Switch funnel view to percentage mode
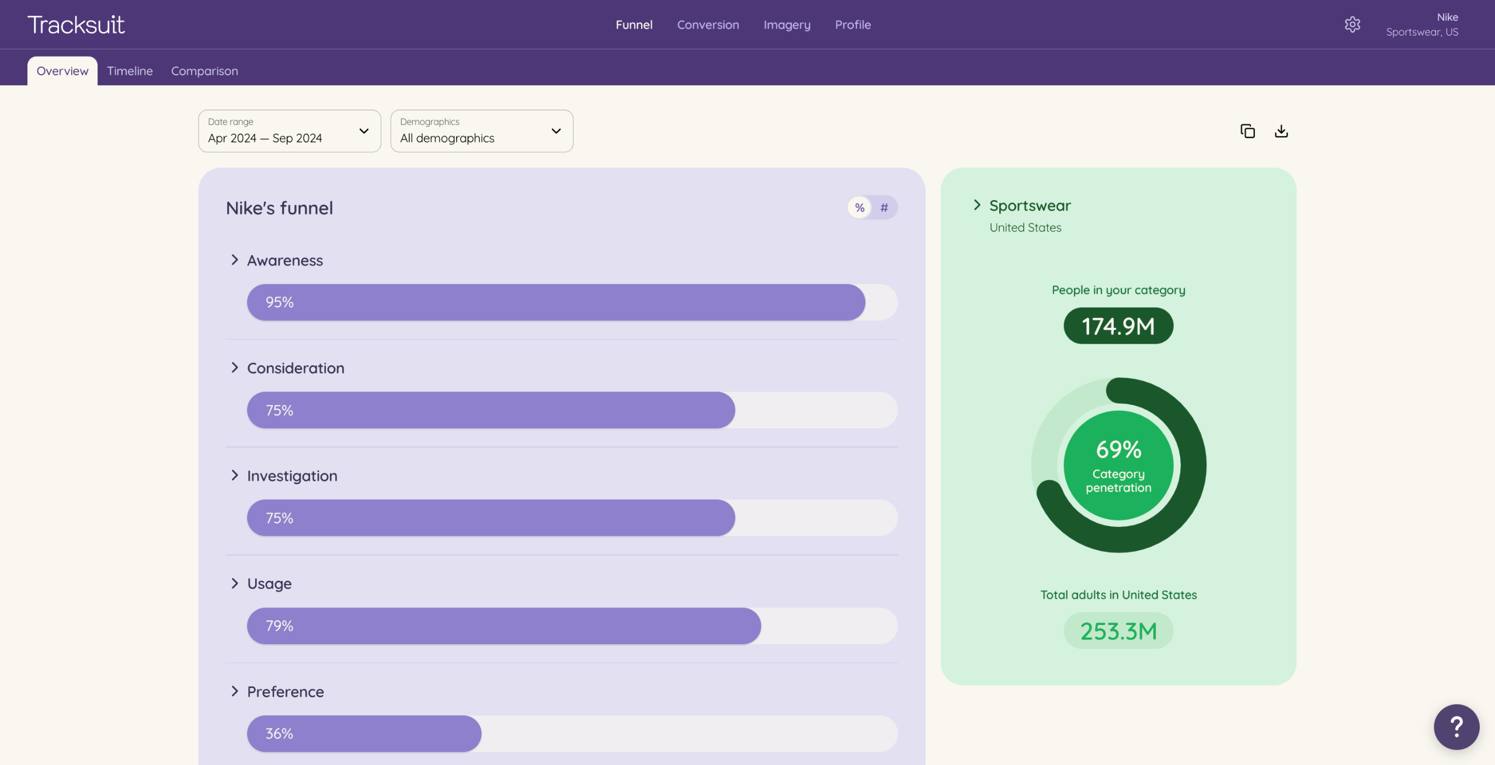Screen dimensions: 1495x765 tap(860, 208)
